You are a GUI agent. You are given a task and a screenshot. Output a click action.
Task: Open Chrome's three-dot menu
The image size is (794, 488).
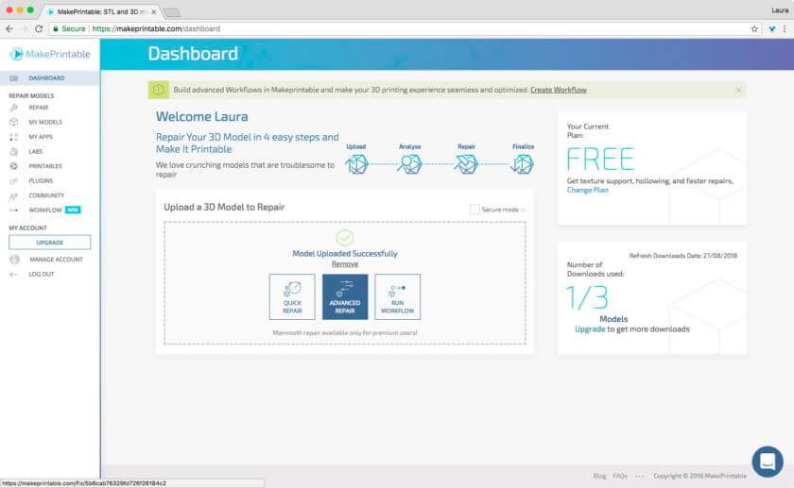point(784,29)
